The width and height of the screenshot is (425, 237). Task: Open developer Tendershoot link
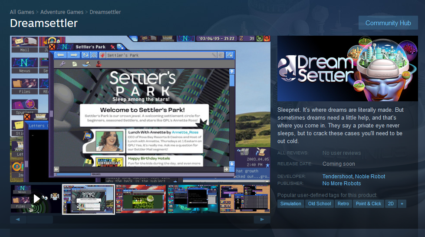click(337, 177)
